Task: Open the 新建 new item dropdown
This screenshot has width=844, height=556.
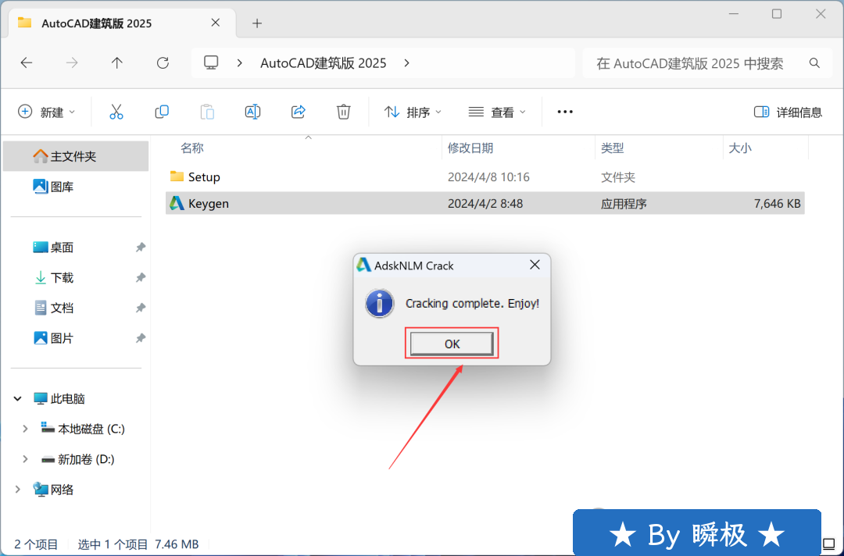Action: point(47,112)
